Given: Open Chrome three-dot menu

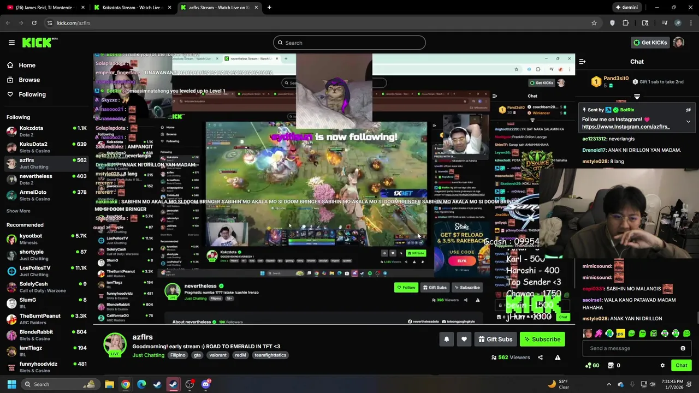Looking at the screenshot, I should click(x=691, y=23).
